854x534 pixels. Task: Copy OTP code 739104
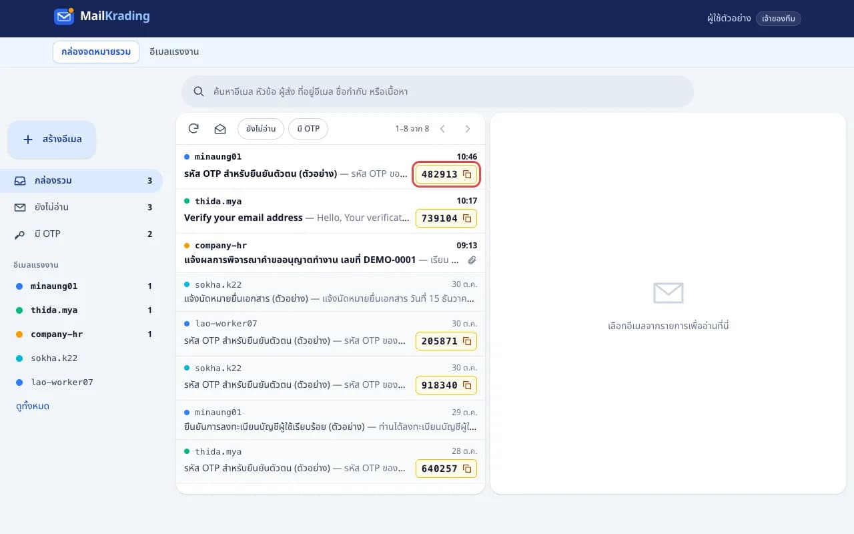click(x=446, y=218)
